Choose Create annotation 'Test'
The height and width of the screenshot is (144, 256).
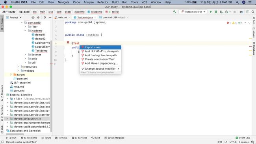point(100,59)
